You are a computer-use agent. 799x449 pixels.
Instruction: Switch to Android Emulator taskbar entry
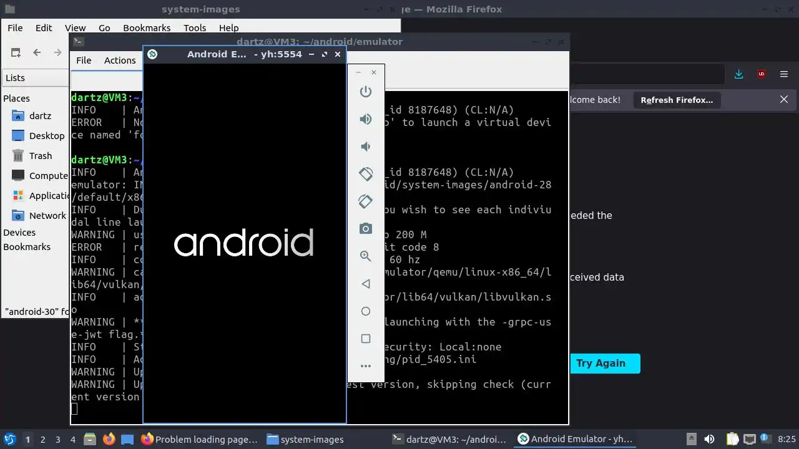576,440
